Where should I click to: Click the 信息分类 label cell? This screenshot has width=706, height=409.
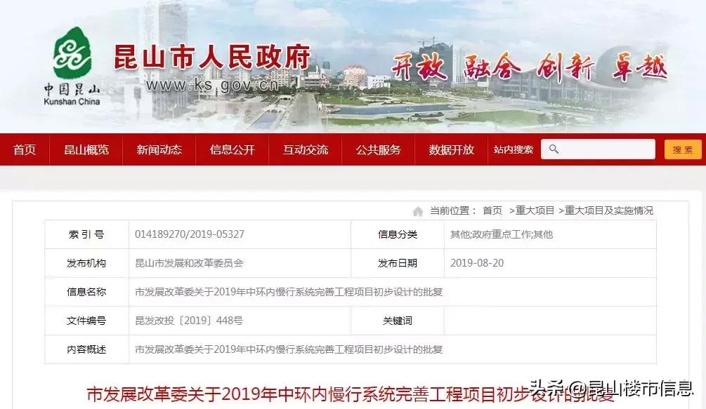398,234
